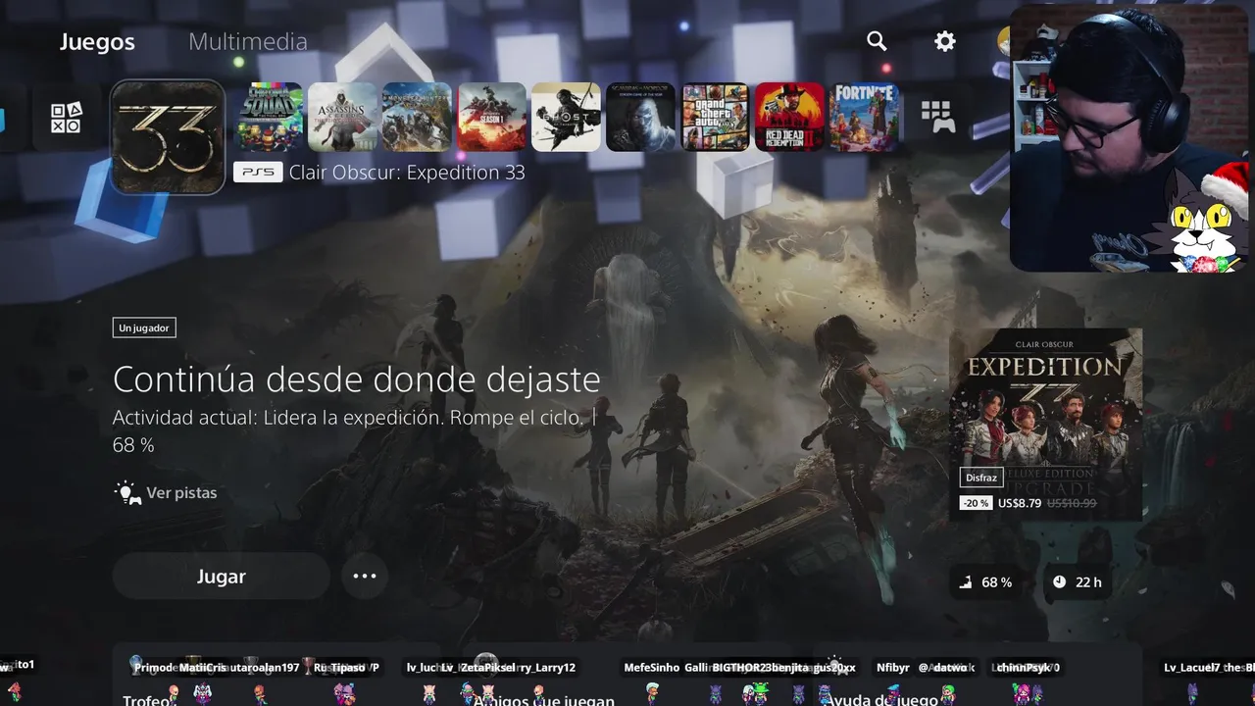Click the Continúa desde donde dejaste heading
Image resolution: width=1255 pixels, height=706 pixels.
click(356, 378)
